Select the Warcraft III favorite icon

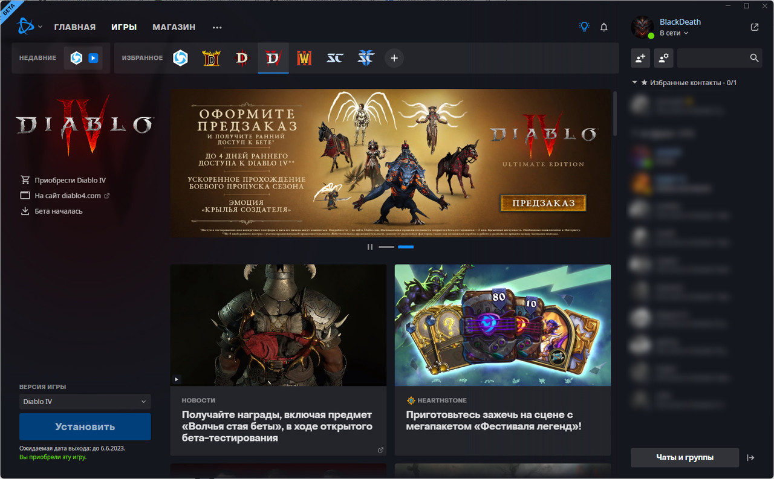point(304,58)
